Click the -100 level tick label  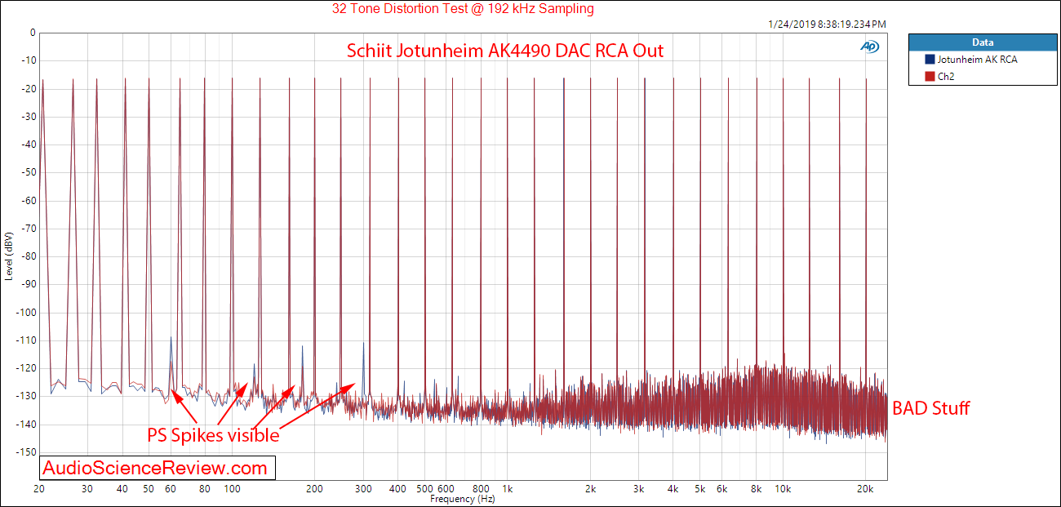pos(25,312)
